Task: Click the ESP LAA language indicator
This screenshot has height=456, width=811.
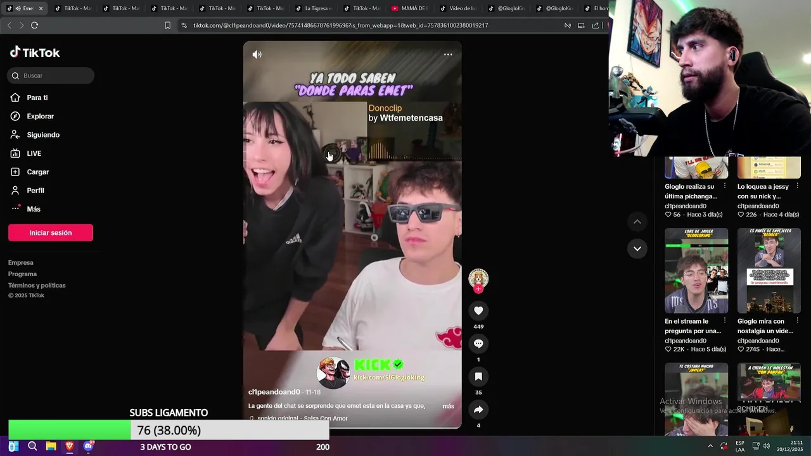Action: [740, 446]
